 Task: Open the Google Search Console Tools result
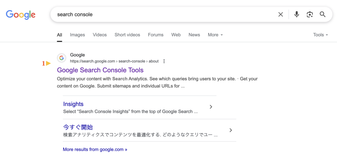point(100,70)
